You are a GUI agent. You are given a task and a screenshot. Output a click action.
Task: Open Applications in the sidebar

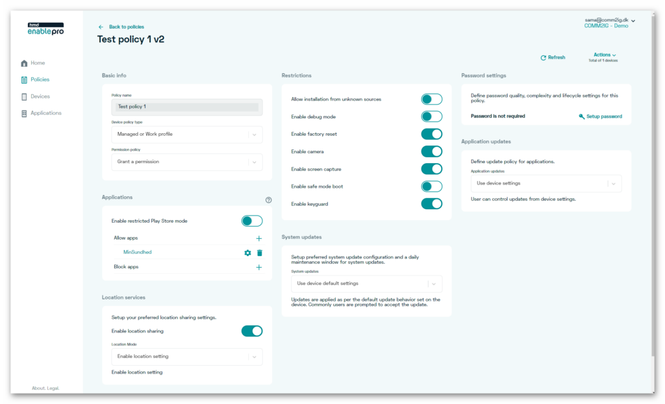pyautogui.click(x=45, y=113)
